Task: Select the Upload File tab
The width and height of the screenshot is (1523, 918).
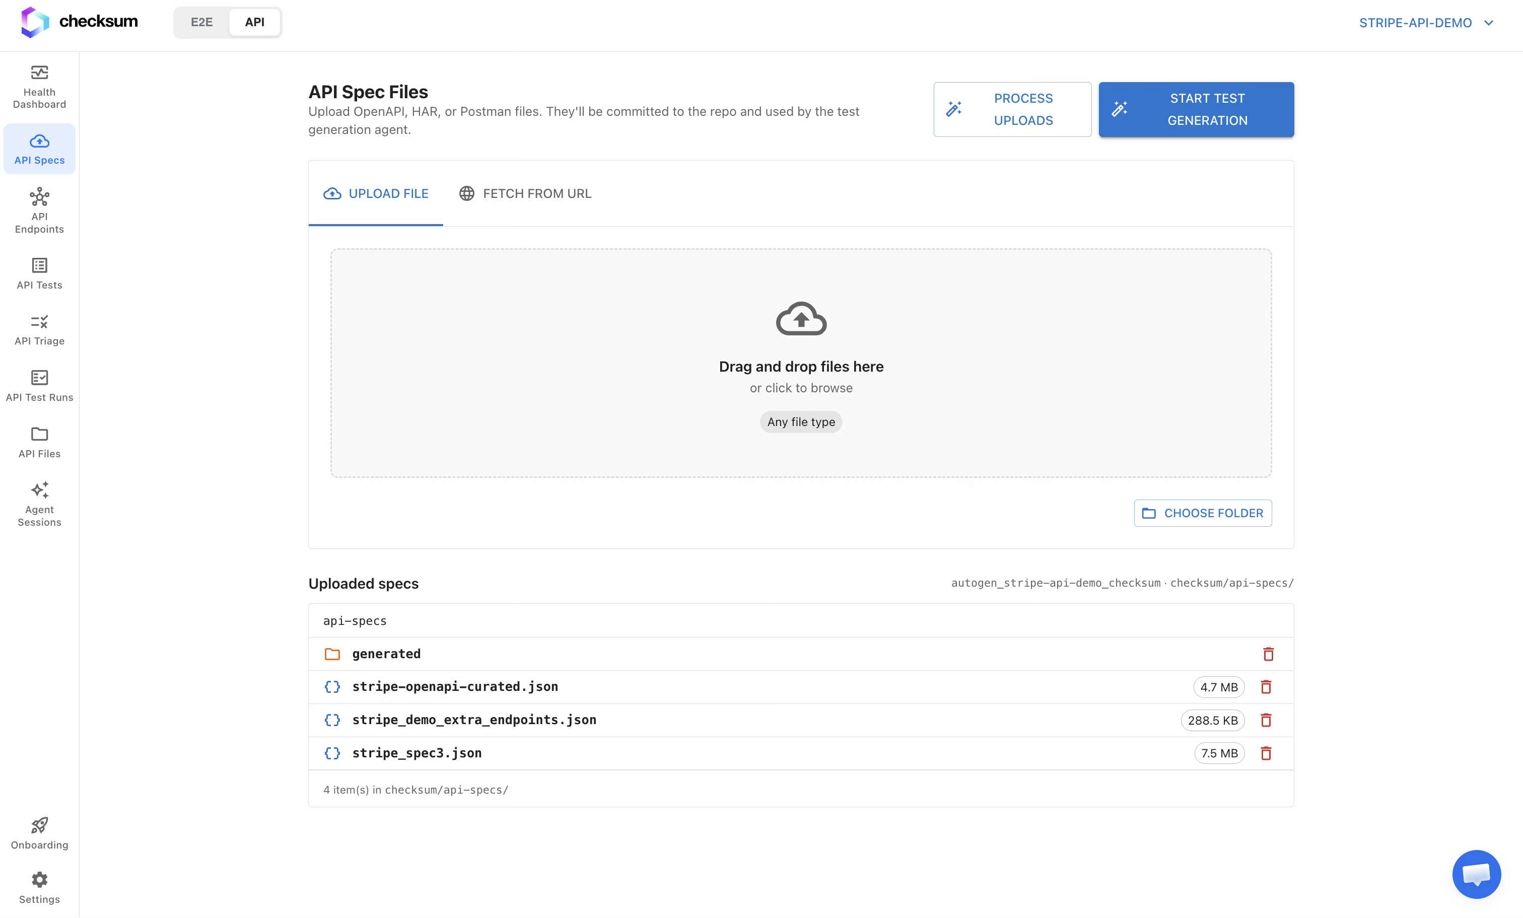Action: click(376, 193)
